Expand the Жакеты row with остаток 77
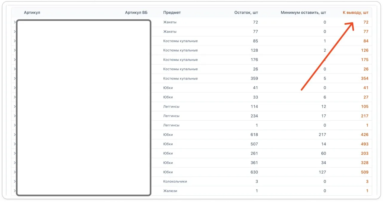Viewport: 383px width, 202px height. pos(15,31)
